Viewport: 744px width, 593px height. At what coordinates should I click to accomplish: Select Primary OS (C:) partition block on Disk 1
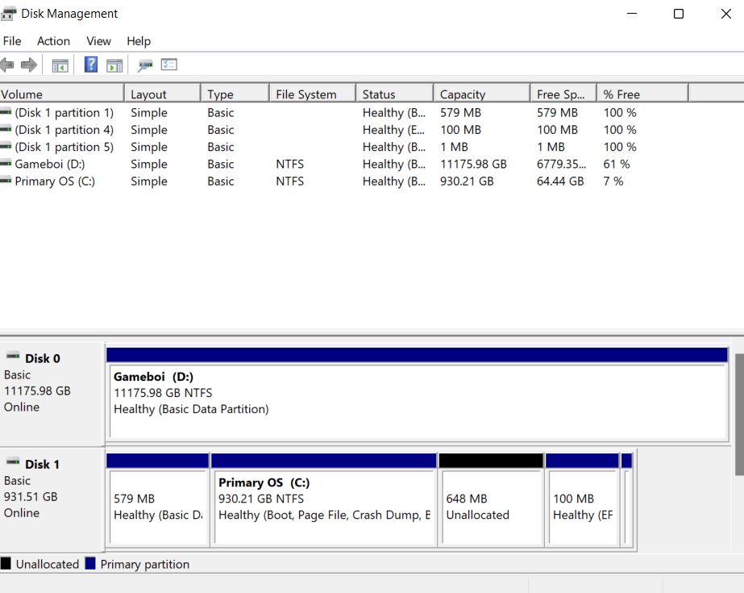tap(323, 500)
